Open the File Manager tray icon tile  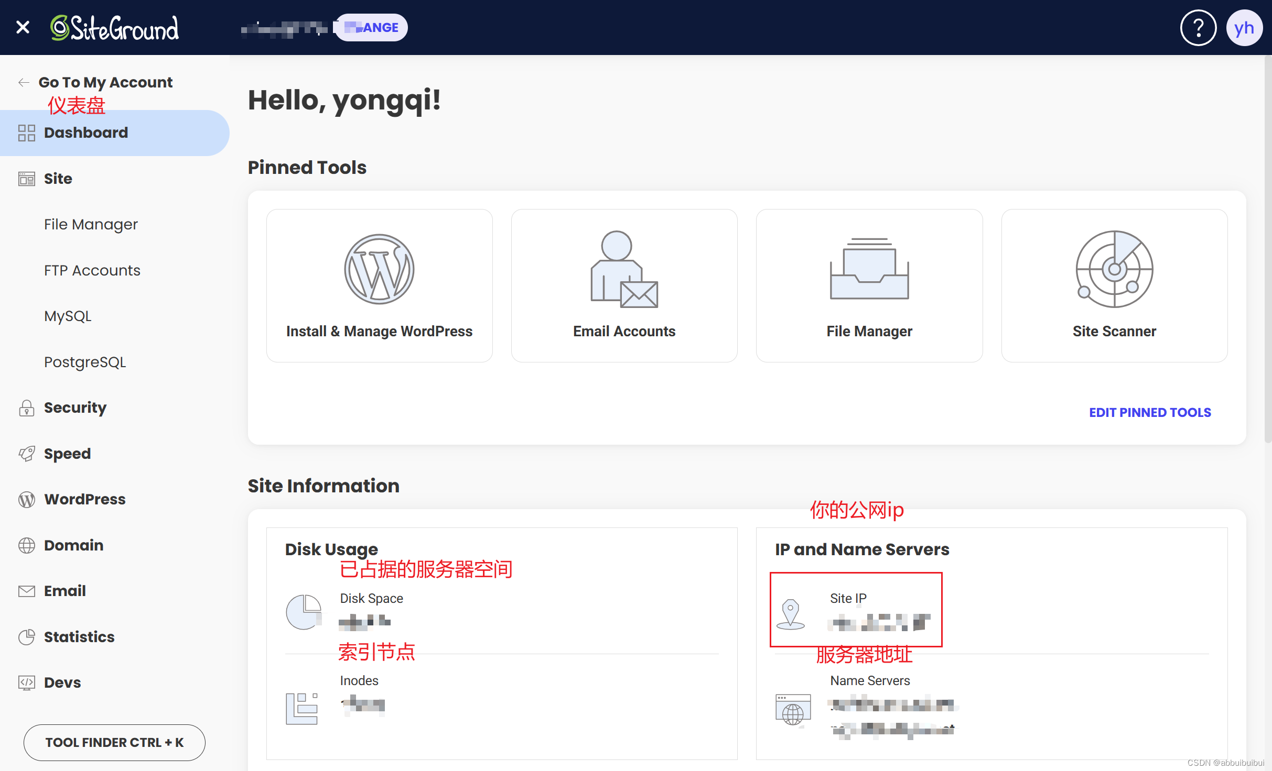(x=869, y=269)
